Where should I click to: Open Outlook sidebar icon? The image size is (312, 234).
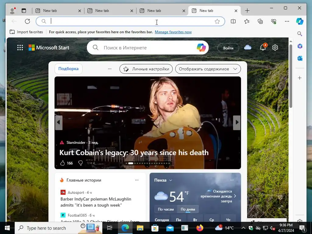click(x=300, y=58)
